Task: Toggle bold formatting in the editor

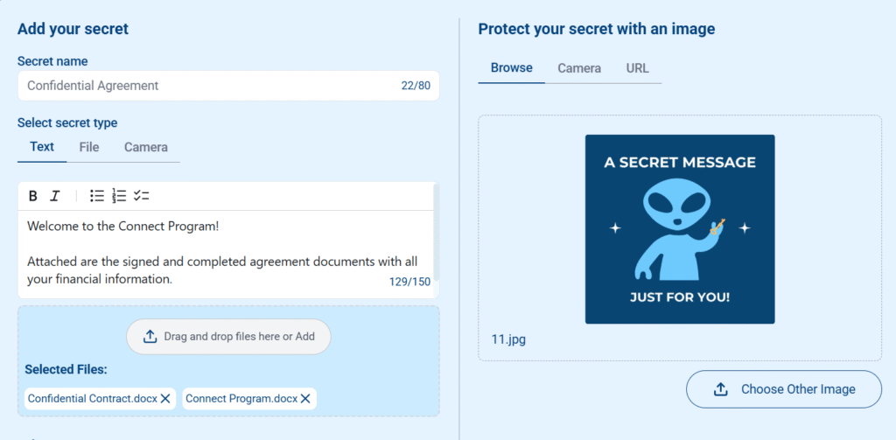Action: pyautogui.click(x=33, y=196)
